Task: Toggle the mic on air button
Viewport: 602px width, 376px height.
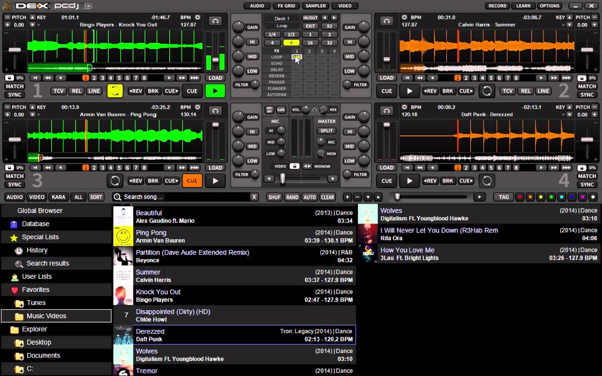Action: (270, 110)
